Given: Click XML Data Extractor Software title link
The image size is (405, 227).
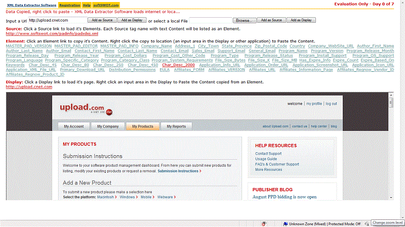Looking at the screenshot, I should (x=31, y=5).
